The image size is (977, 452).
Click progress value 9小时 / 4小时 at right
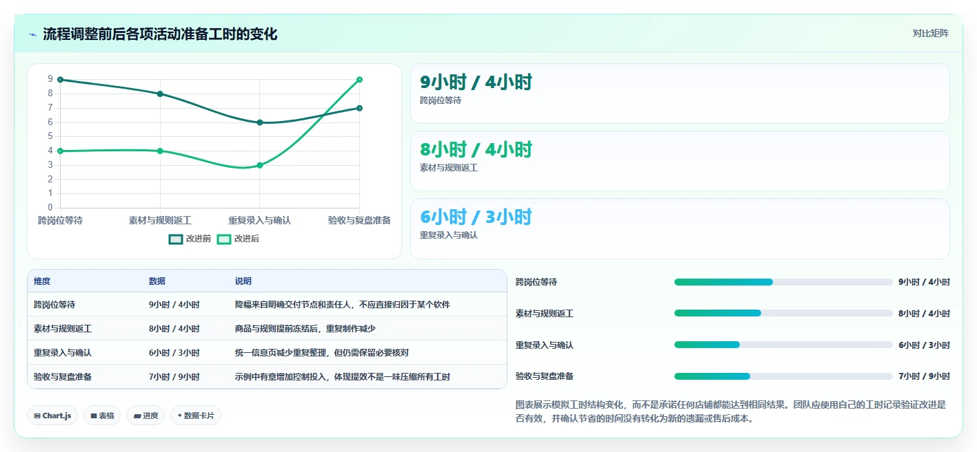[x=924, y=282]
